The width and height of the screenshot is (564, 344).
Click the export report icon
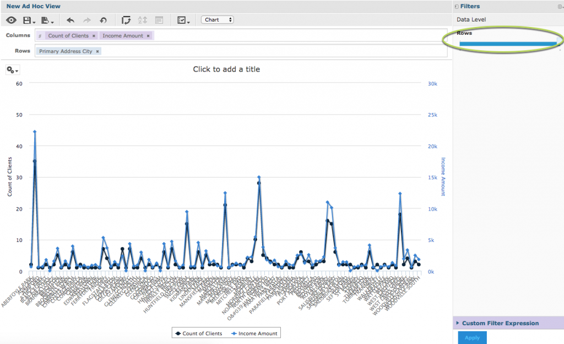(45, 19)
